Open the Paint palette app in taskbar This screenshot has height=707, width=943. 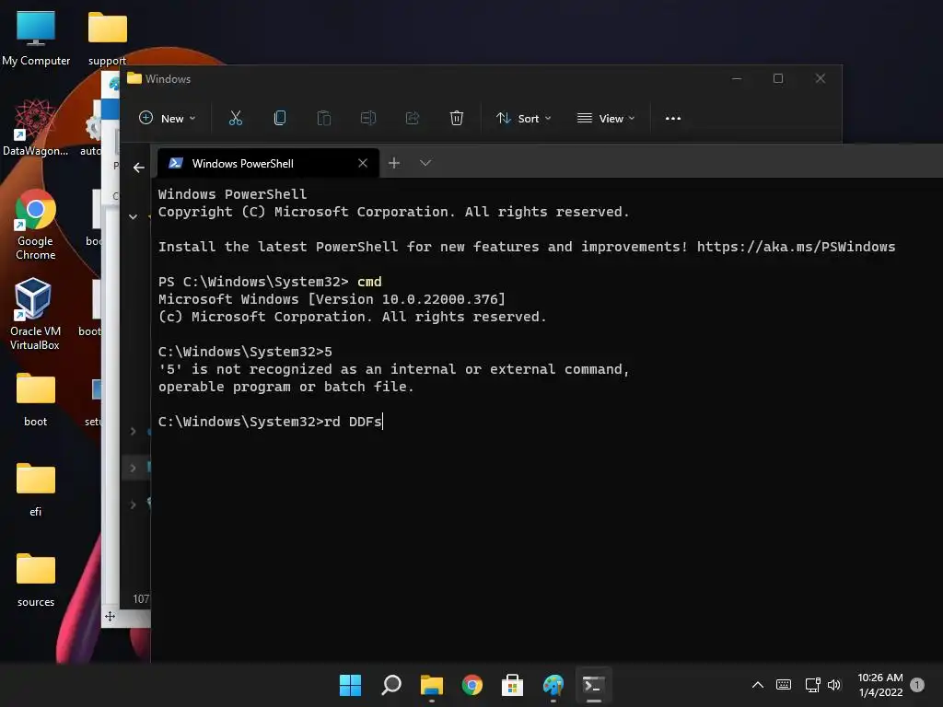click(553, 685)
